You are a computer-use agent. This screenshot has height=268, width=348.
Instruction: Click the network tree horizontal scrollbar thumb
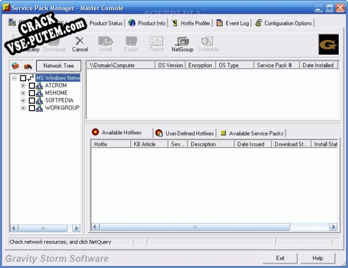43,228
